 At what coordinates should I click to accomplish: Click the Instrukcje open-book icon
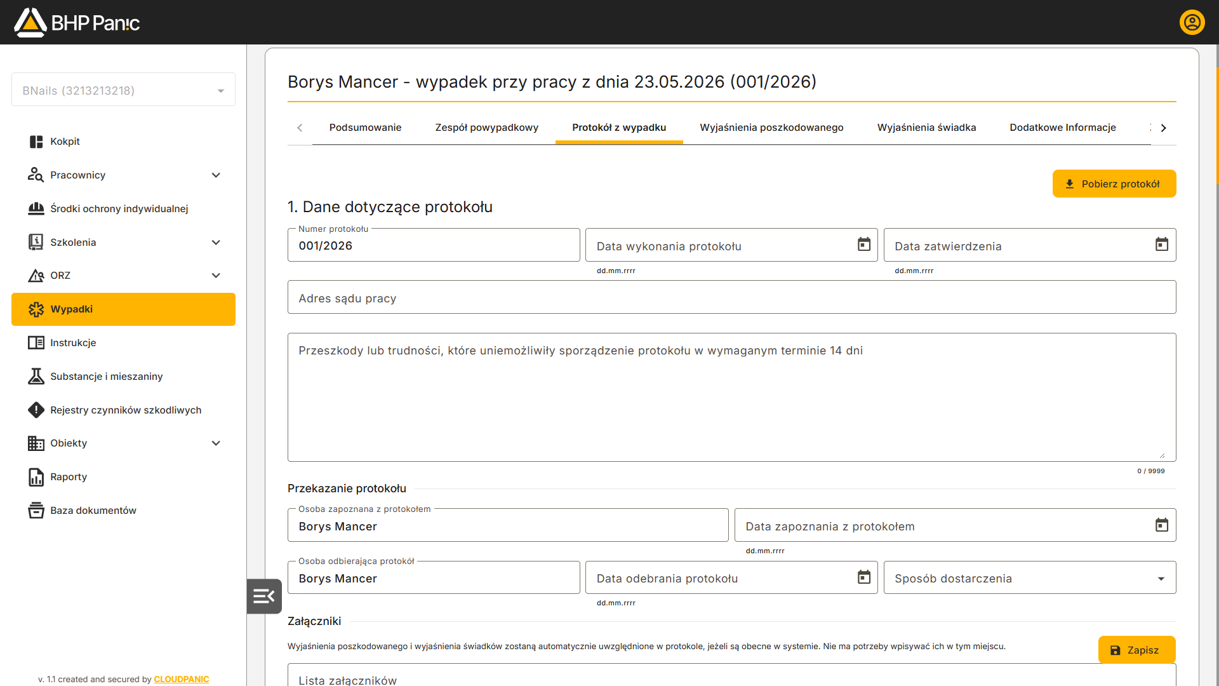coord(36,343)
